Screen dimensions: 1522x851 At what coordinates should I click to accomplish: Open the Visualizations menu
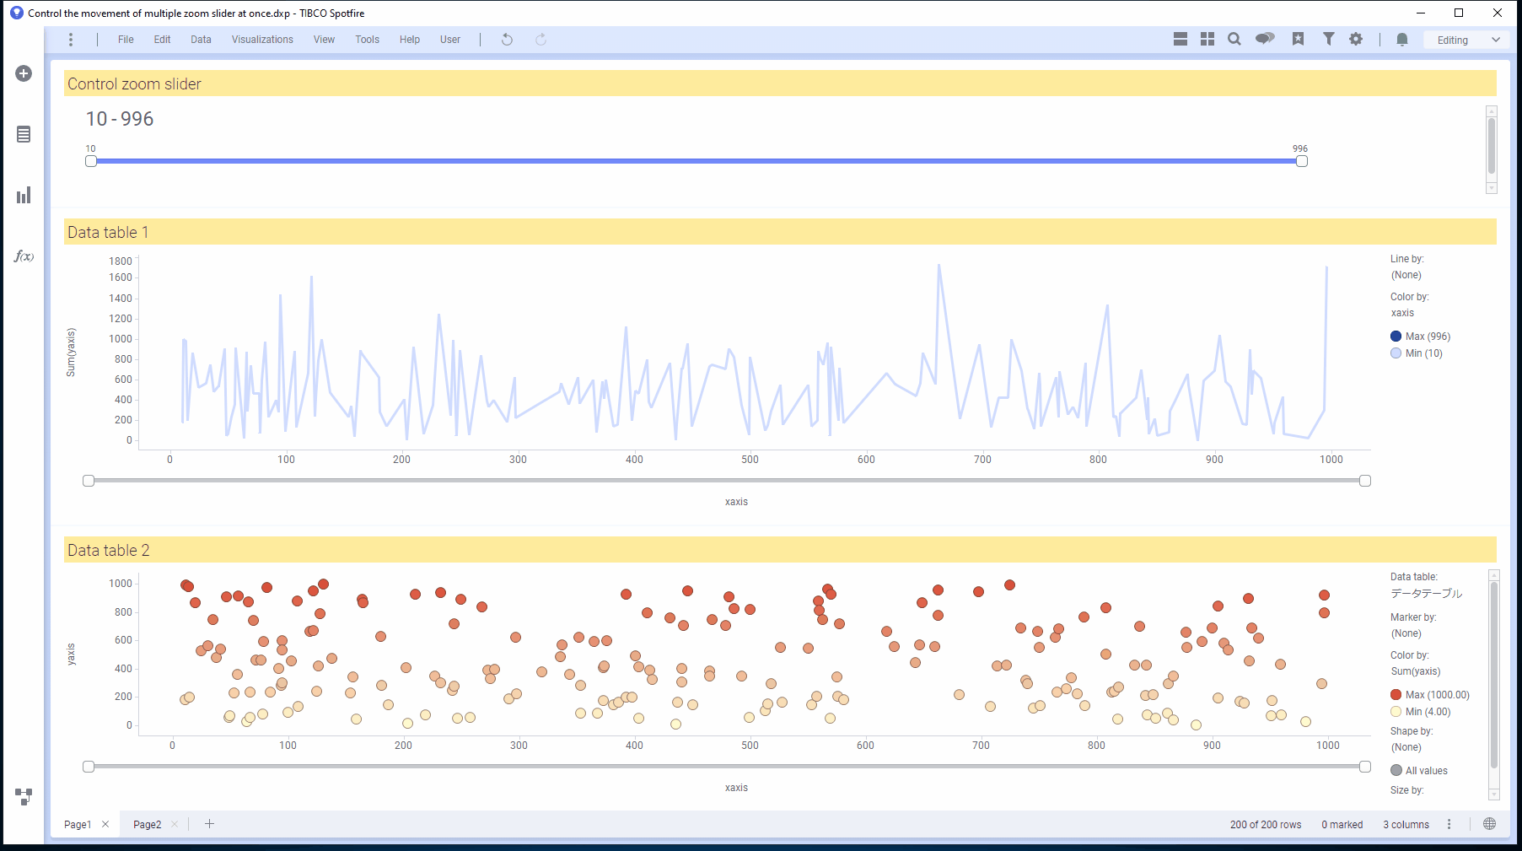click(x=262, y=39)
